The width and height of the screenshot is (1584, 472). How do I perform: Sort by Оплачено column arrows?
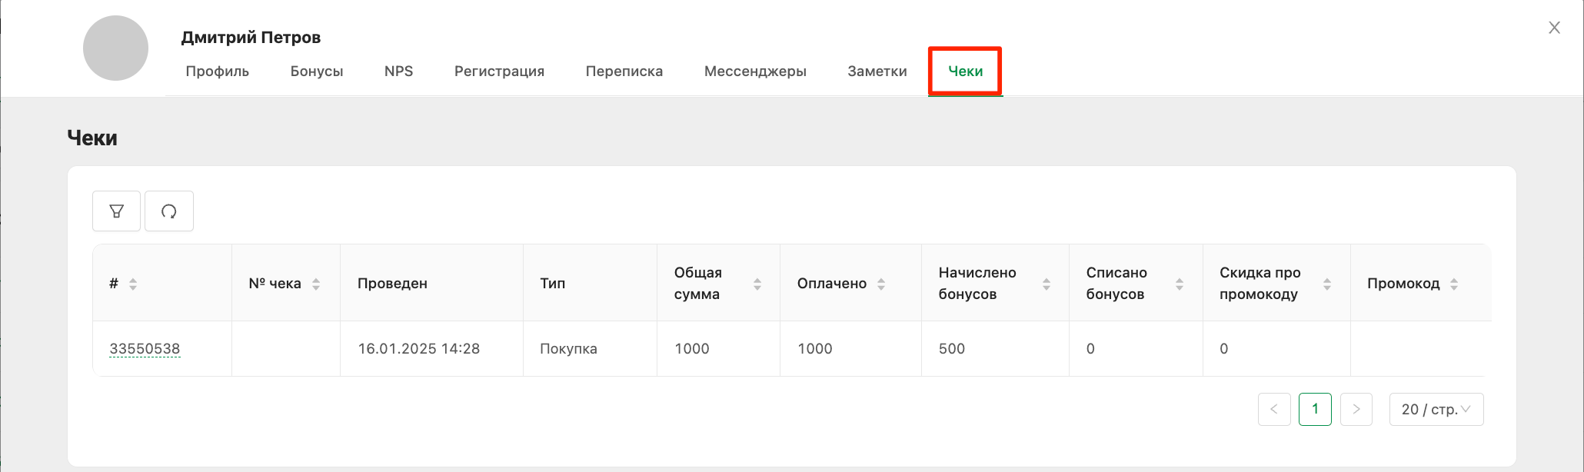click(881, 284)
